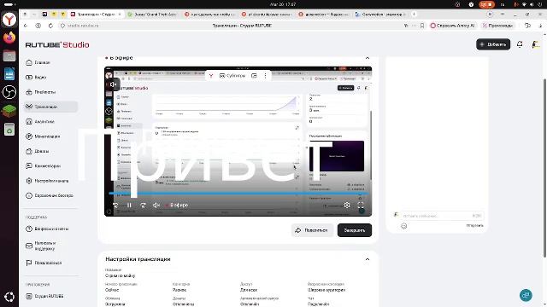
Task: Launch Firefox from the Ubuntu dock
Action: click(9, 38)
